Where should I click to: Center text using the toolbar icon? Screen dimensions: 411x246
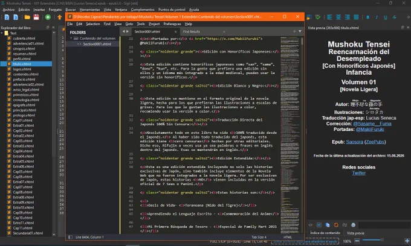pos(338,17)
